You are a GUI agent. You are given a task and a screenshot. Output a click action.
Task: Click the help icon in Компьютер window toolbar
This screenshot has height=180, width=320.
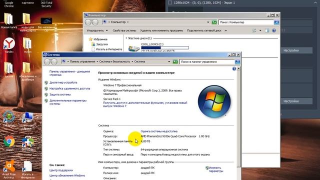[274, 30]
